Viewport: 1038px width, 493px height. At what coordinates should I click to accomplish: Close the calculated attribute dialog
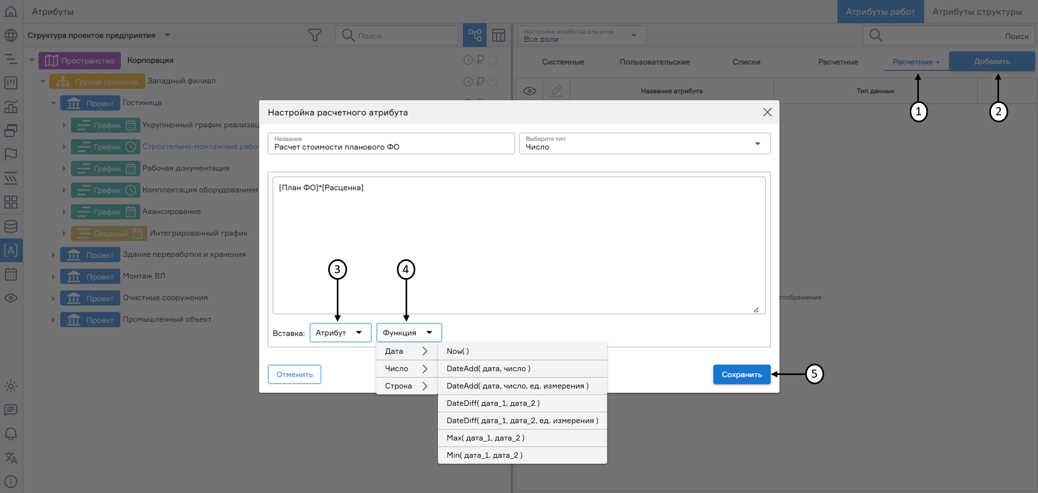click(767, 113)
